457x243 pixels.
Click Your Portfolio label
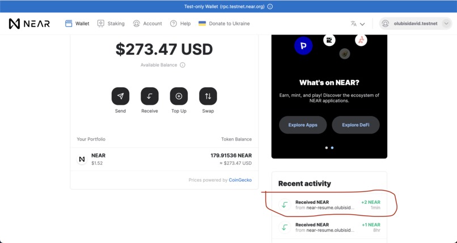(91, 139)
